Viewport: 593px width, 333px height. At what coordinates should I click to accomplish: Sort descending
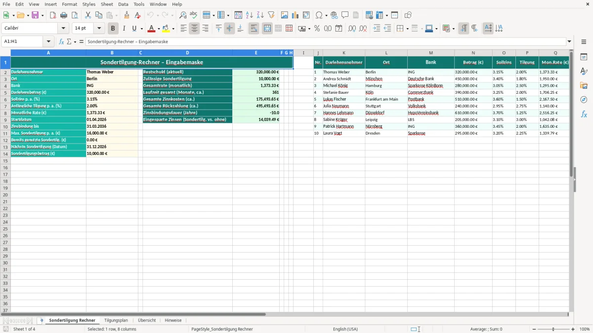(x=260, y=15)
